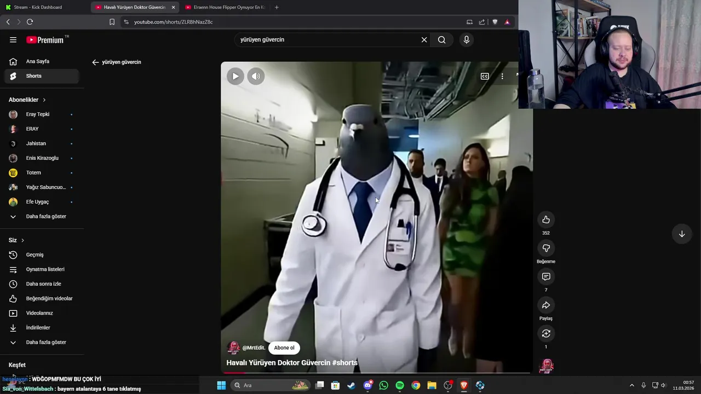
Task: Open Videolarınız
Action: coord(41,313)
